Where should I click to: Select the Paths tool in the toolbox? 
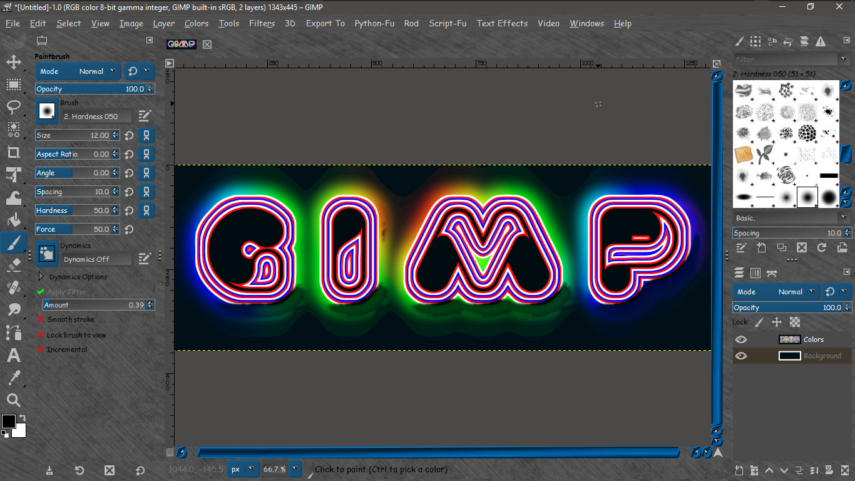click(13, 333)
